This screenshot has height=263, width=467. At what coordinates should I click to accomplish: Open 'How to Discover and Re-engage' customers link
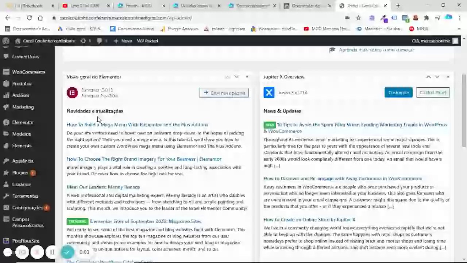coord(343,179)
